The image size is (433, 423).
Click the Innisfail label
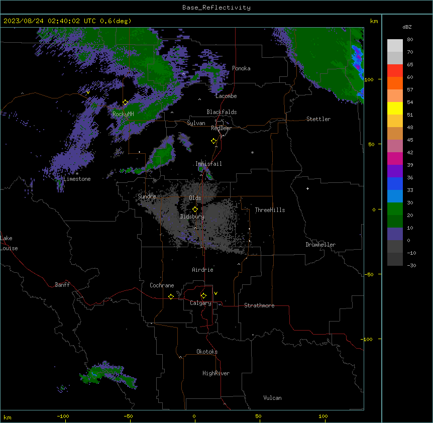208,164
